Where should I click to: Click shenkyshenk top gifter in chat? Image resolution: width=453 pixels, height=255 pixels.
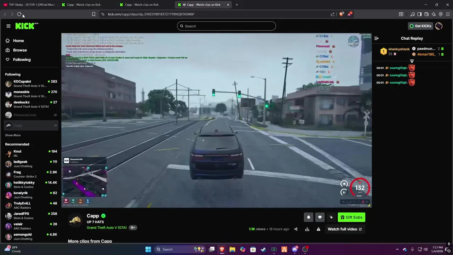pyautogui.click(x=399, y=49)
